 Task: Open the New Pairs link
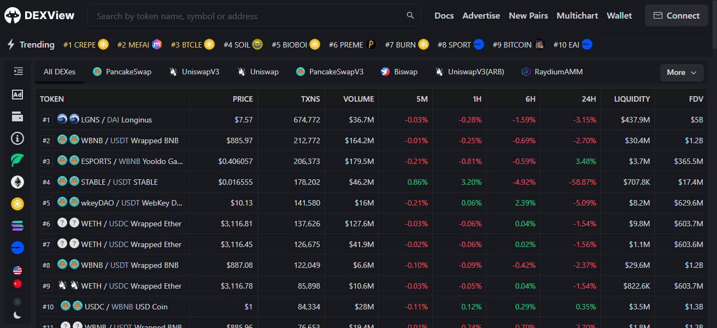(x=528, y=16)
